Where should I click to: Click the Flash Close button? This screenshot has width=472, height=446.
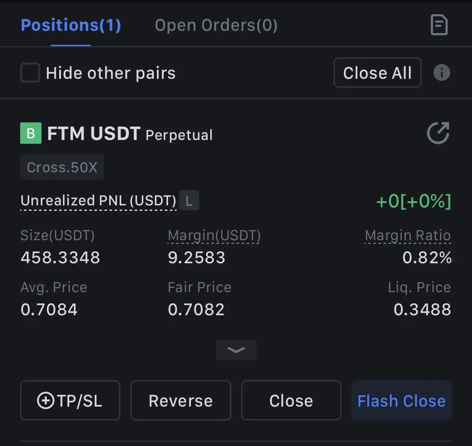[402, 400]
